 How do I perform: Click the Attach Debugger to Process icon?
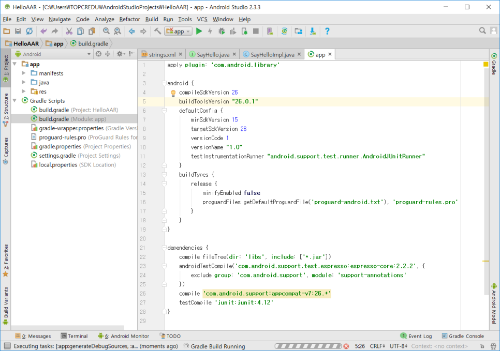pos(244,31)
